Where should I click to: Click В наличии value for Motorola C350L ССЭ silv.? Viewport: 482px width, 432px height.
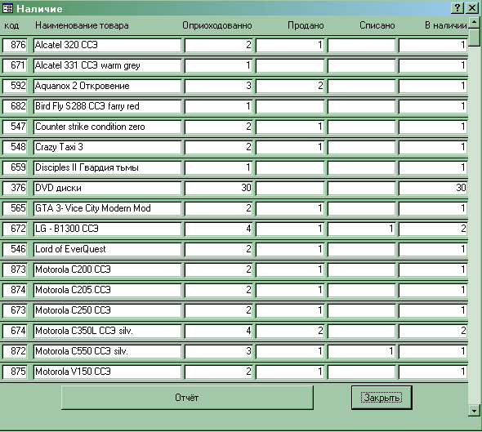[433, 331]
